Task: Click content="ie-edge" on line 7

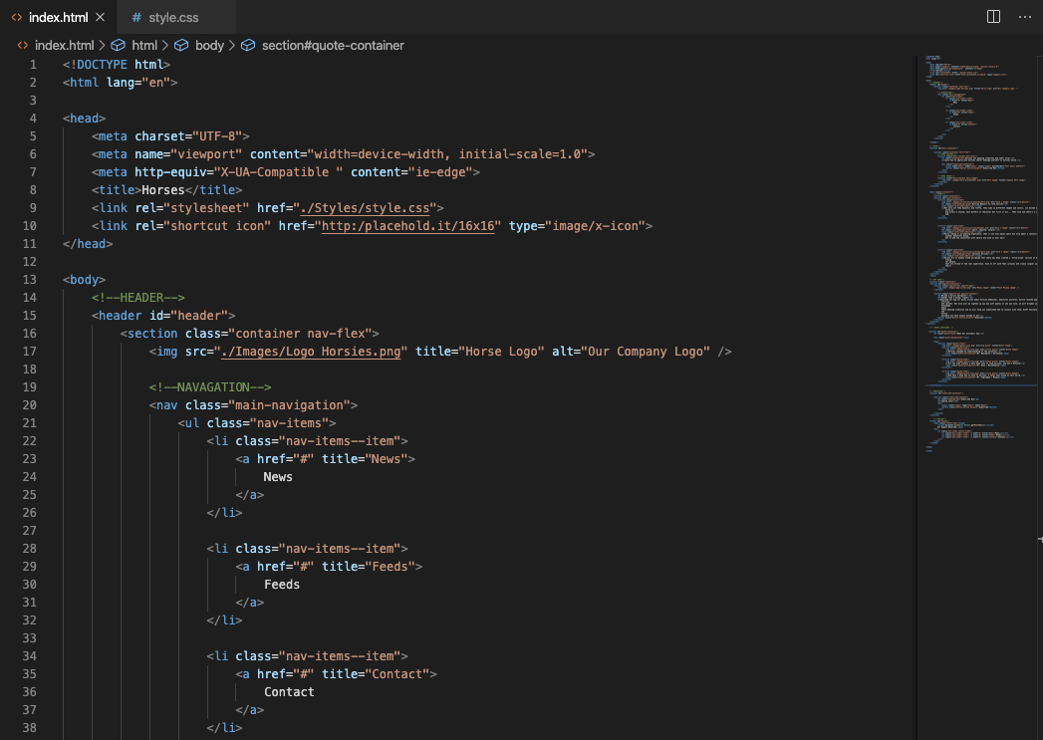Action: pyautogui.click(x=411, y=172)
